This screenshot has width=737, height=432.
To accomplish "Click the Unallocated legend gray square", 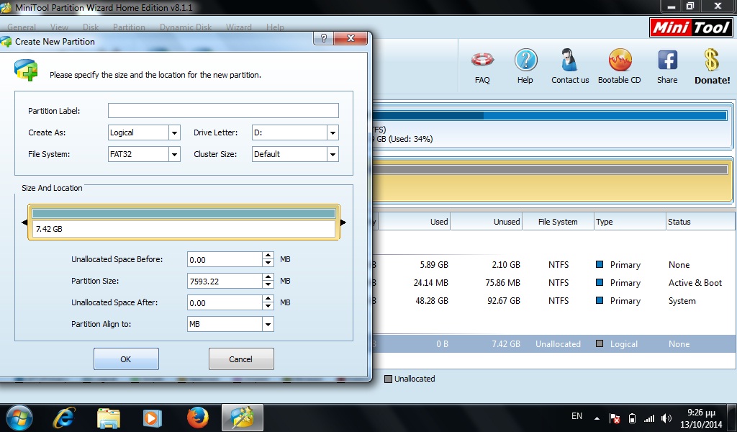I will coord(388,379).
